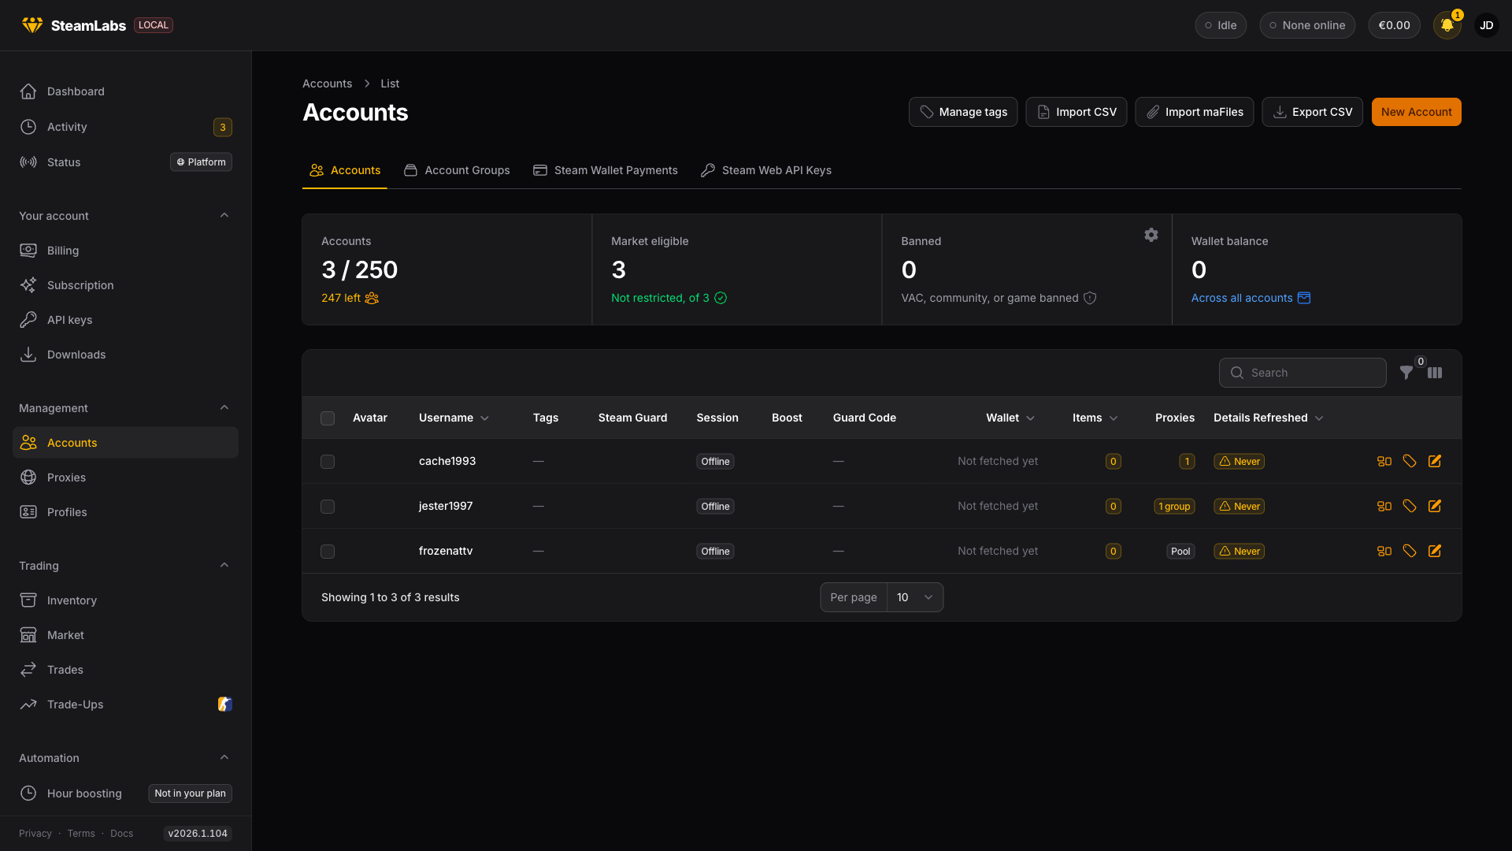The height and width of the screenshot is (851, 1512).
Task: Click the Export CSV button
Action: point(1313,112)
